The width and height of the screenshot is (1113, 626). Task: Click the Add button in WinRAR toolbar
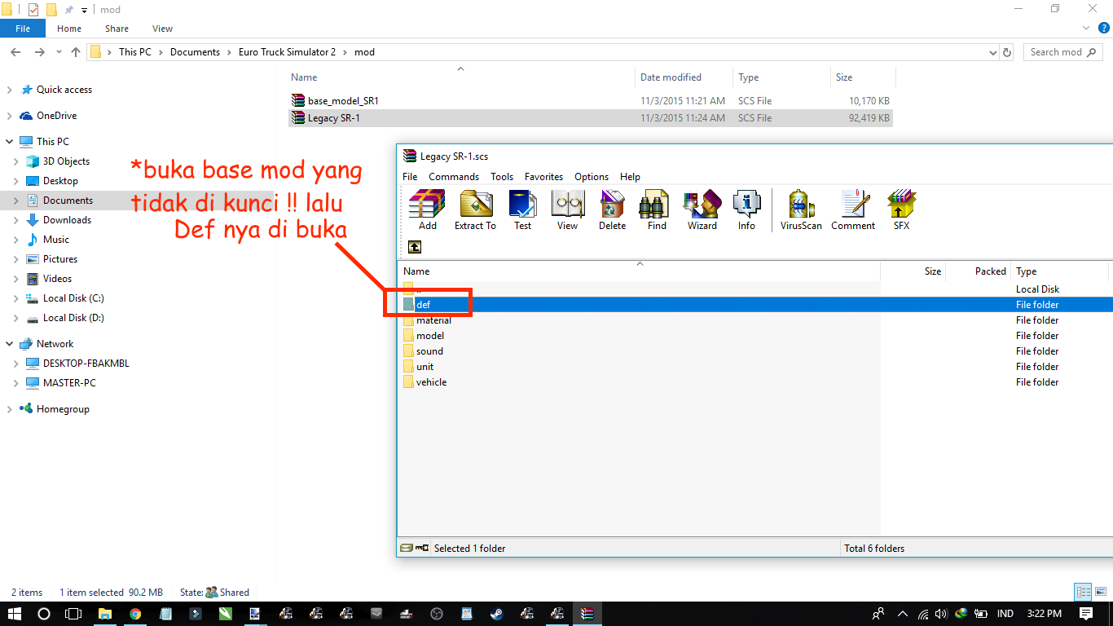(x=427, y=209)
